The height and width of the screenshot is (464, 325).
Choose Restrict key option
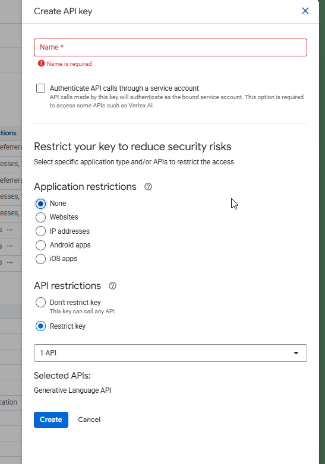point(40,326)
